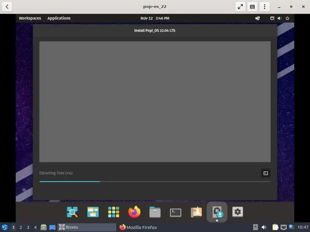Viewport: 310px width, 232px height.
Task: Open the Boxes keyboard shortcuts button
Action: point(252,7)
